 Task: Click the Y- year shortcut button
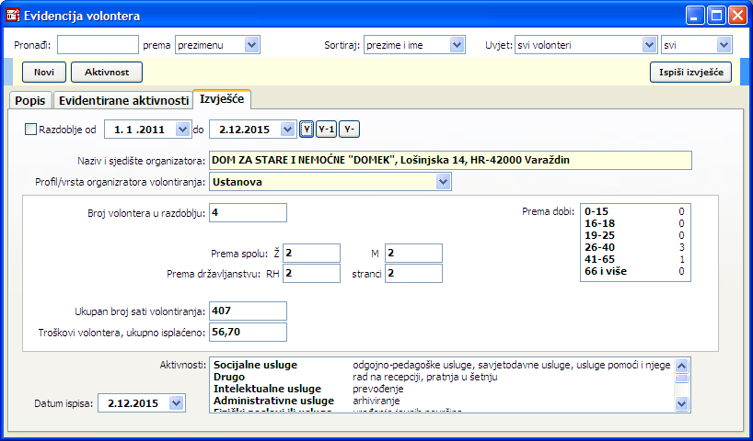[348, 130]
